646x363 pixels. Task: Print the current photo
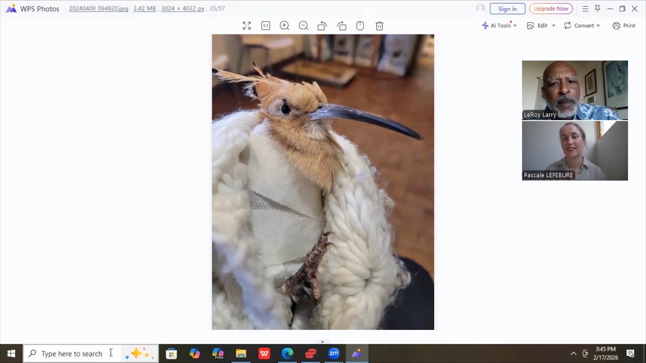pyautogui.click(x=624, y=26)
